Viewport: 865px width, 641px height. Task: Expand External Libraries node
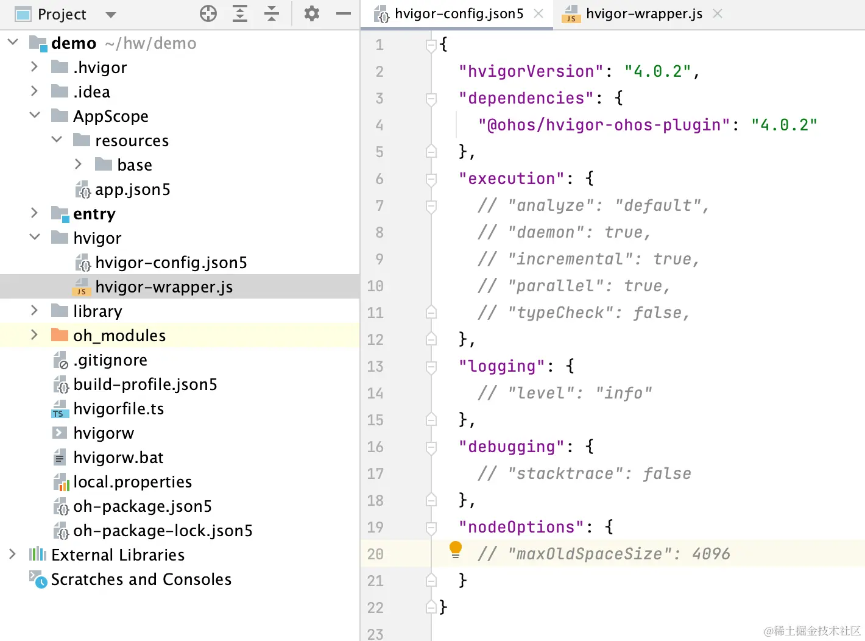(x=12, y=554)
